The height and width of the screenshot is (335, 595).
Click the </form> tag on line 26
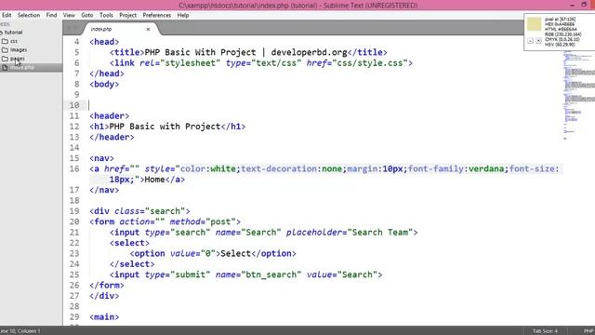click(107, 286)
